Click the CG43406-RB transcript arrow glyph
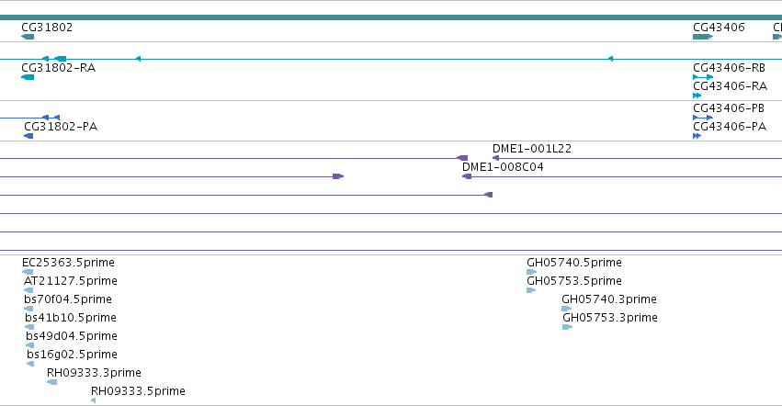Screen dimensions: 782x406 (703, 77)
